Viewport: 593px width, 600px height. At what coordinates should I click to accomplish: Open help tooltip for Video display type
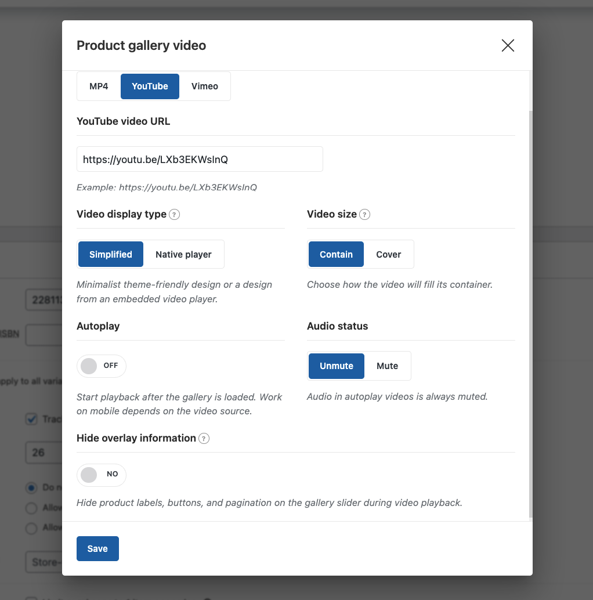pyautogui.click(x=175, y=215)
